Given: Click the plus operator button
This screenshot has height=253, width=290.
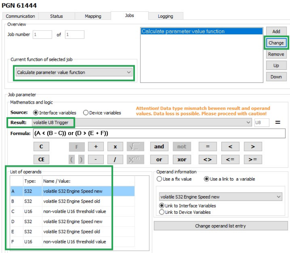Looking at the screenshot, I should click(96, 147).
